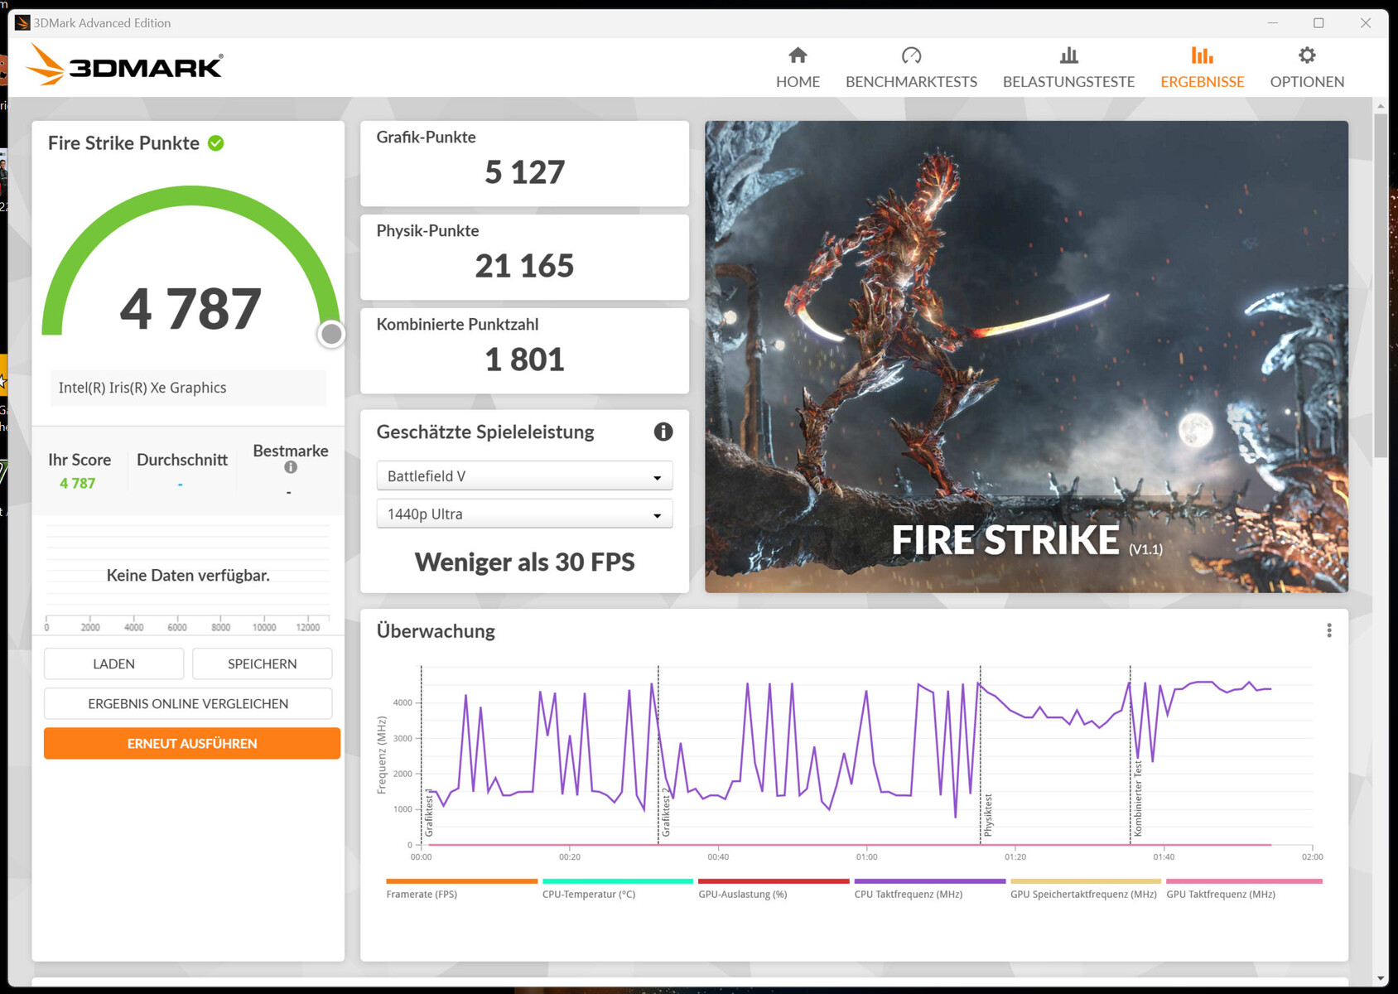Image resolution: width=1398 pixels, height=994 pixels.
Task: Click ERGEBNIS ONLINE VERGLEICHEN button
Action: pos(188,704)
